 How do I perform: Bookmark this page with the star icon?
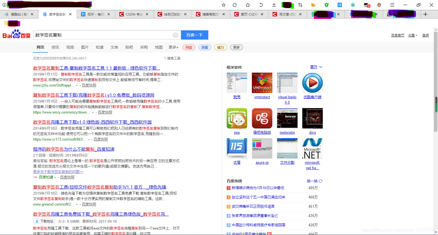click(224, 5)
